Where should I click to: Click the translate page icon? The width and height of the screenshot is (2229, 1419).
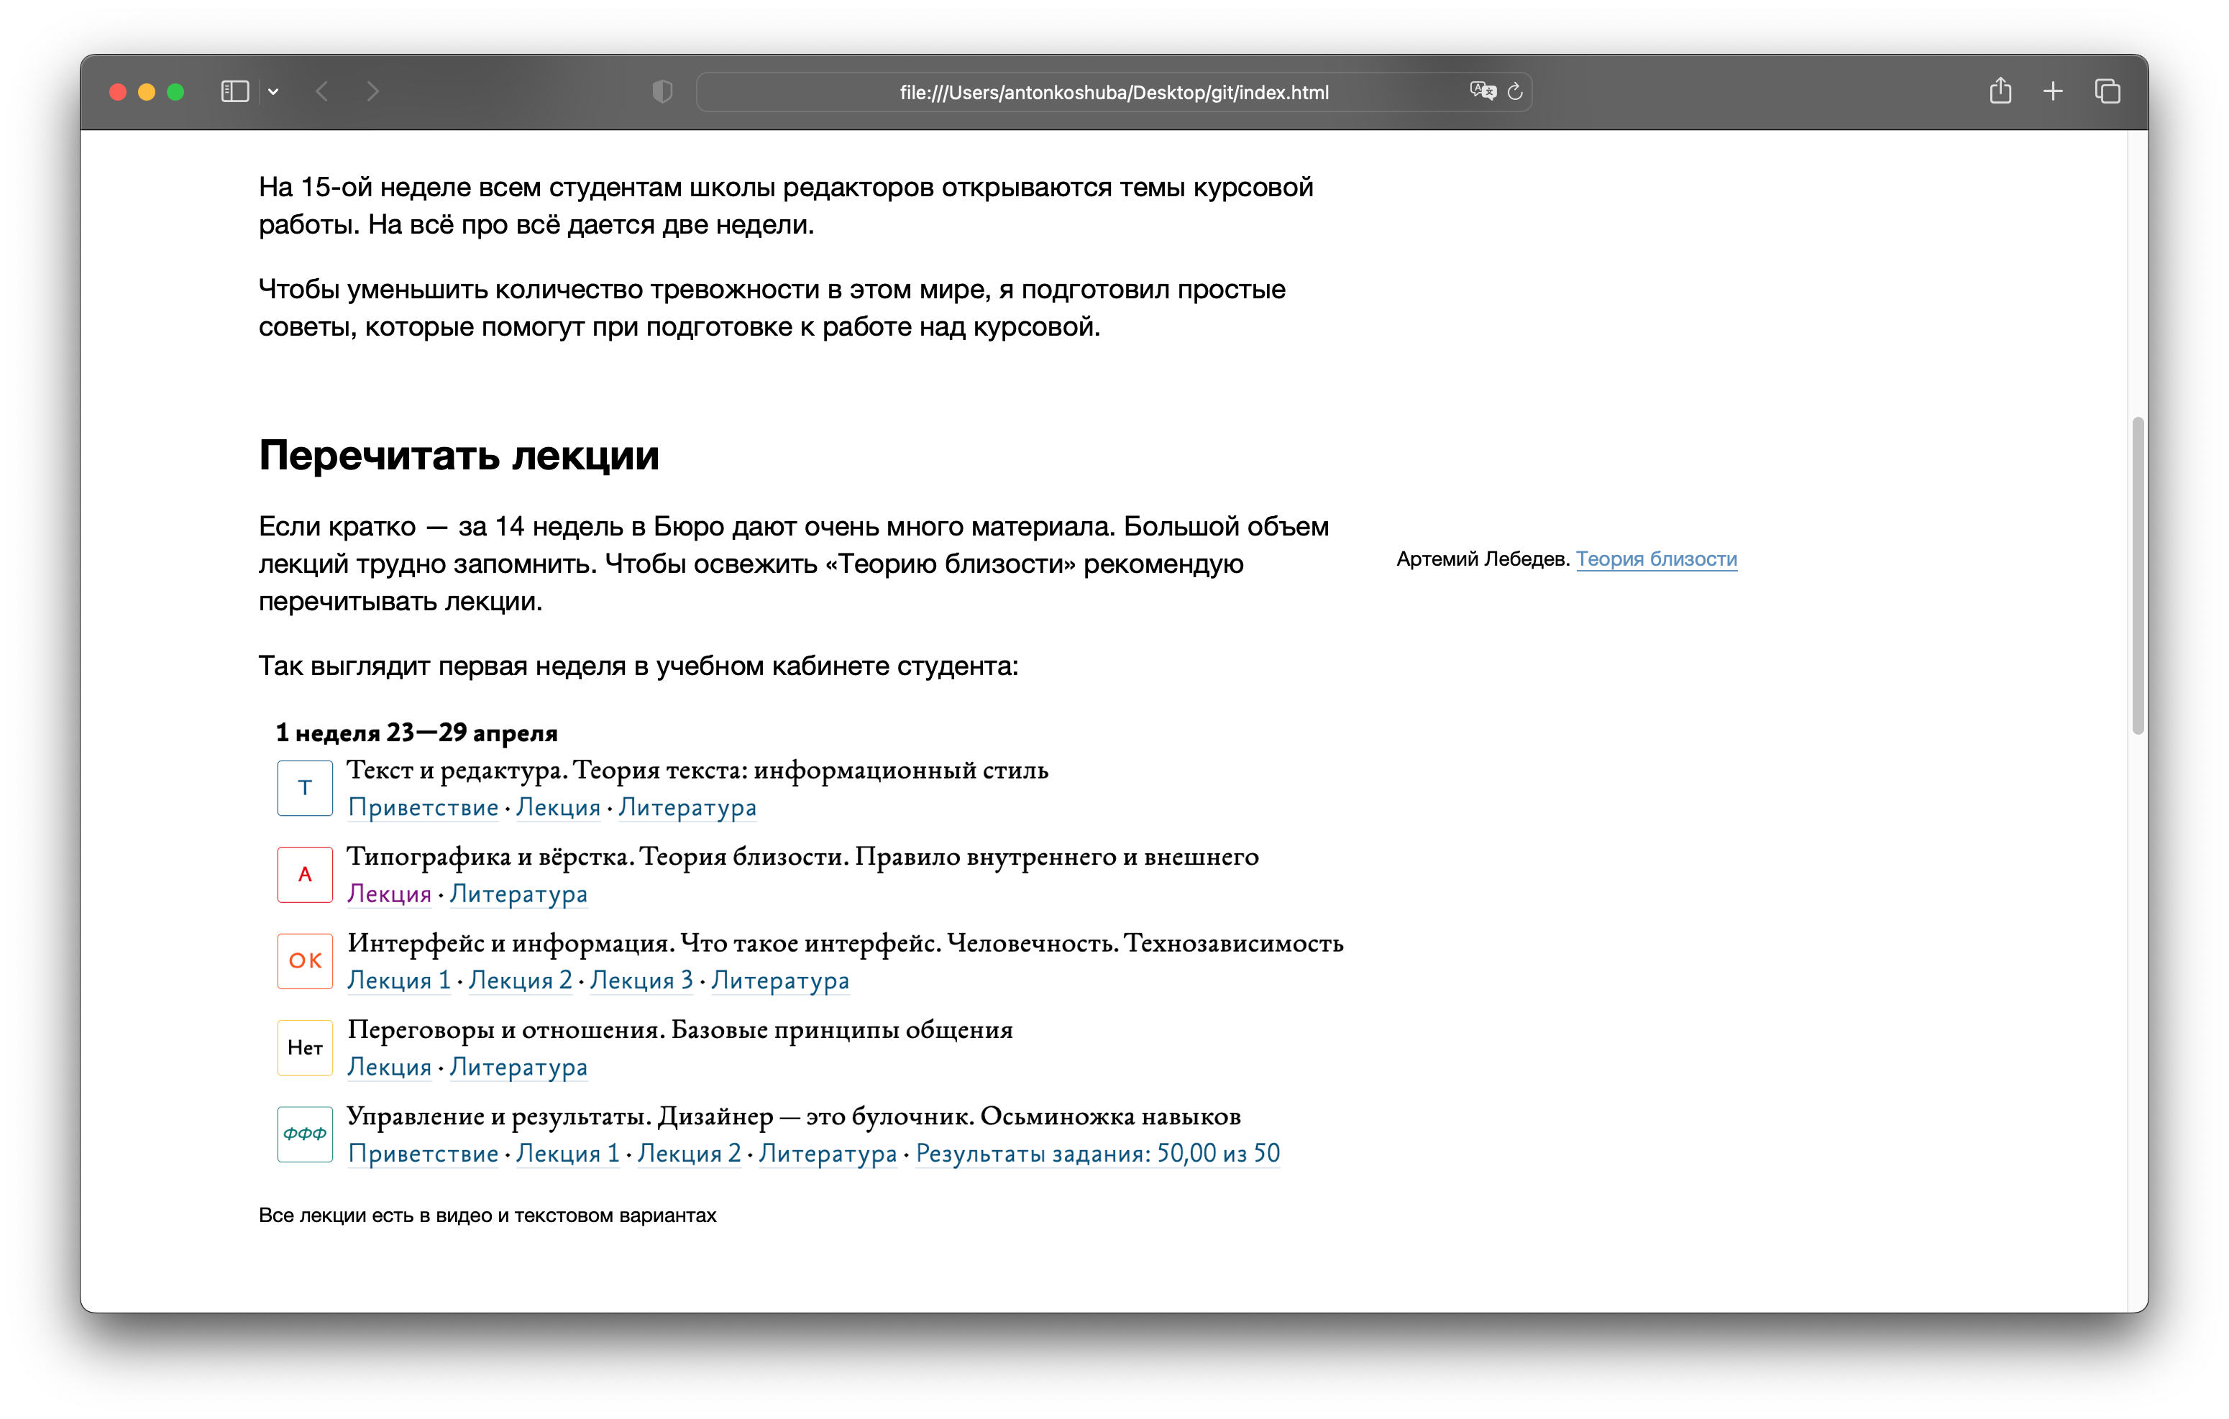tap(1482, 91)
